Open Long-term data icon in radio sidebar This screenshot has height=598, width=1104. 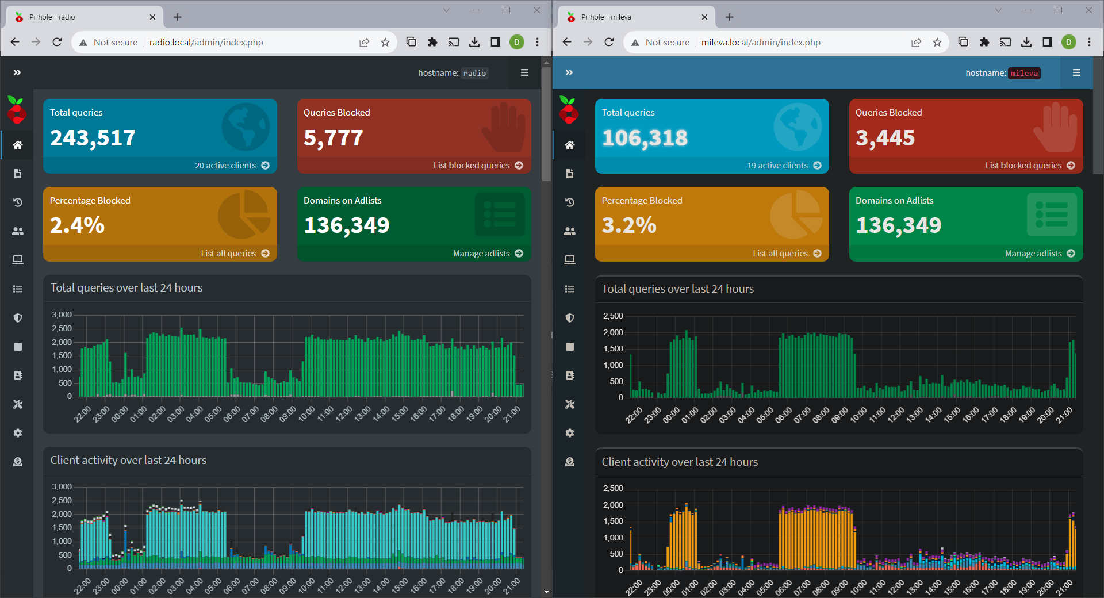click(x=18, y=202)
